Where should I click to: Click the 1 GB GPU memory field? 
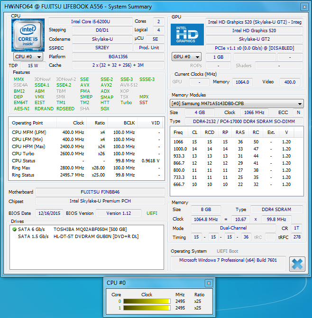click(x=218, y=57)
